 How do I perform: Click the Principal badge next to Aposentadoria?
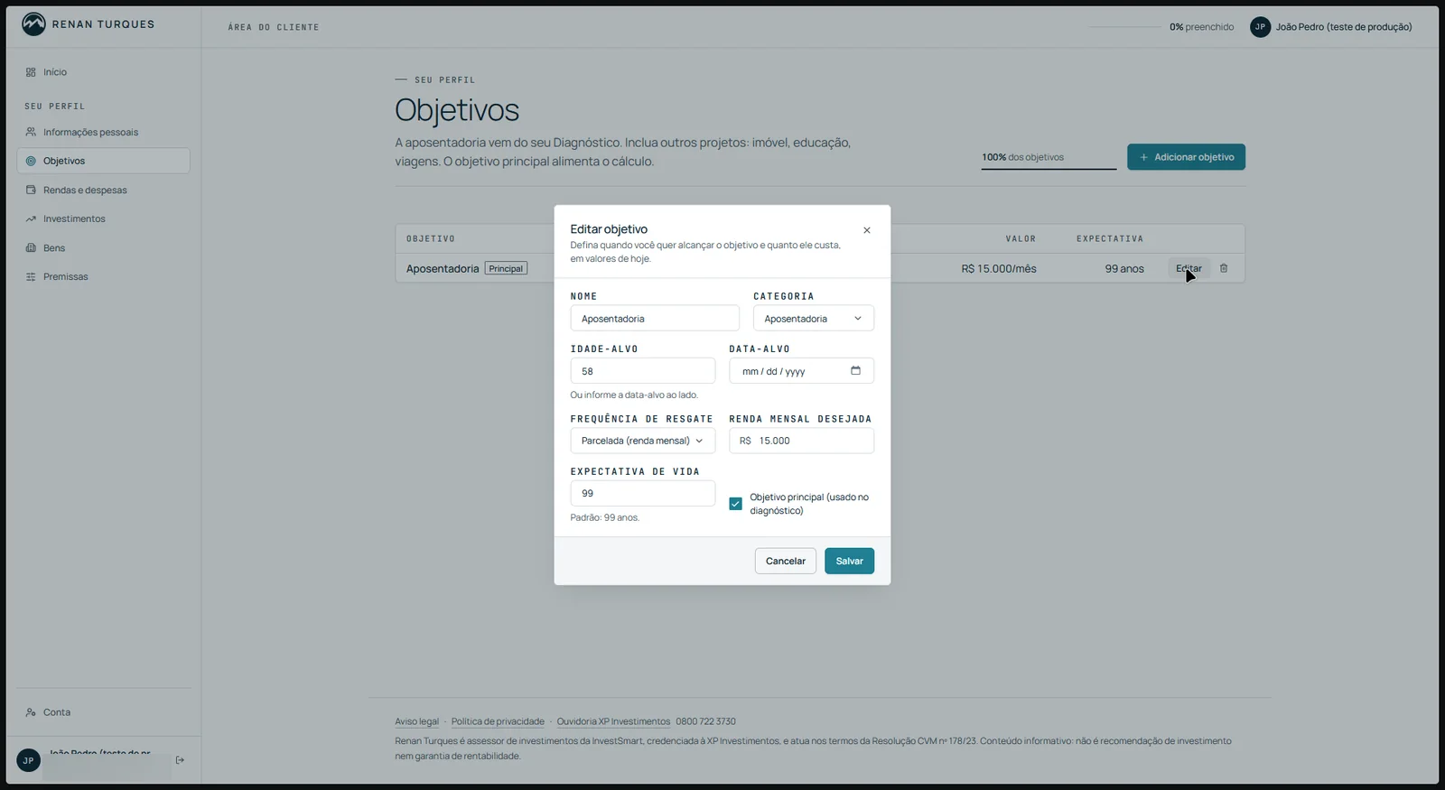(506, 268)
